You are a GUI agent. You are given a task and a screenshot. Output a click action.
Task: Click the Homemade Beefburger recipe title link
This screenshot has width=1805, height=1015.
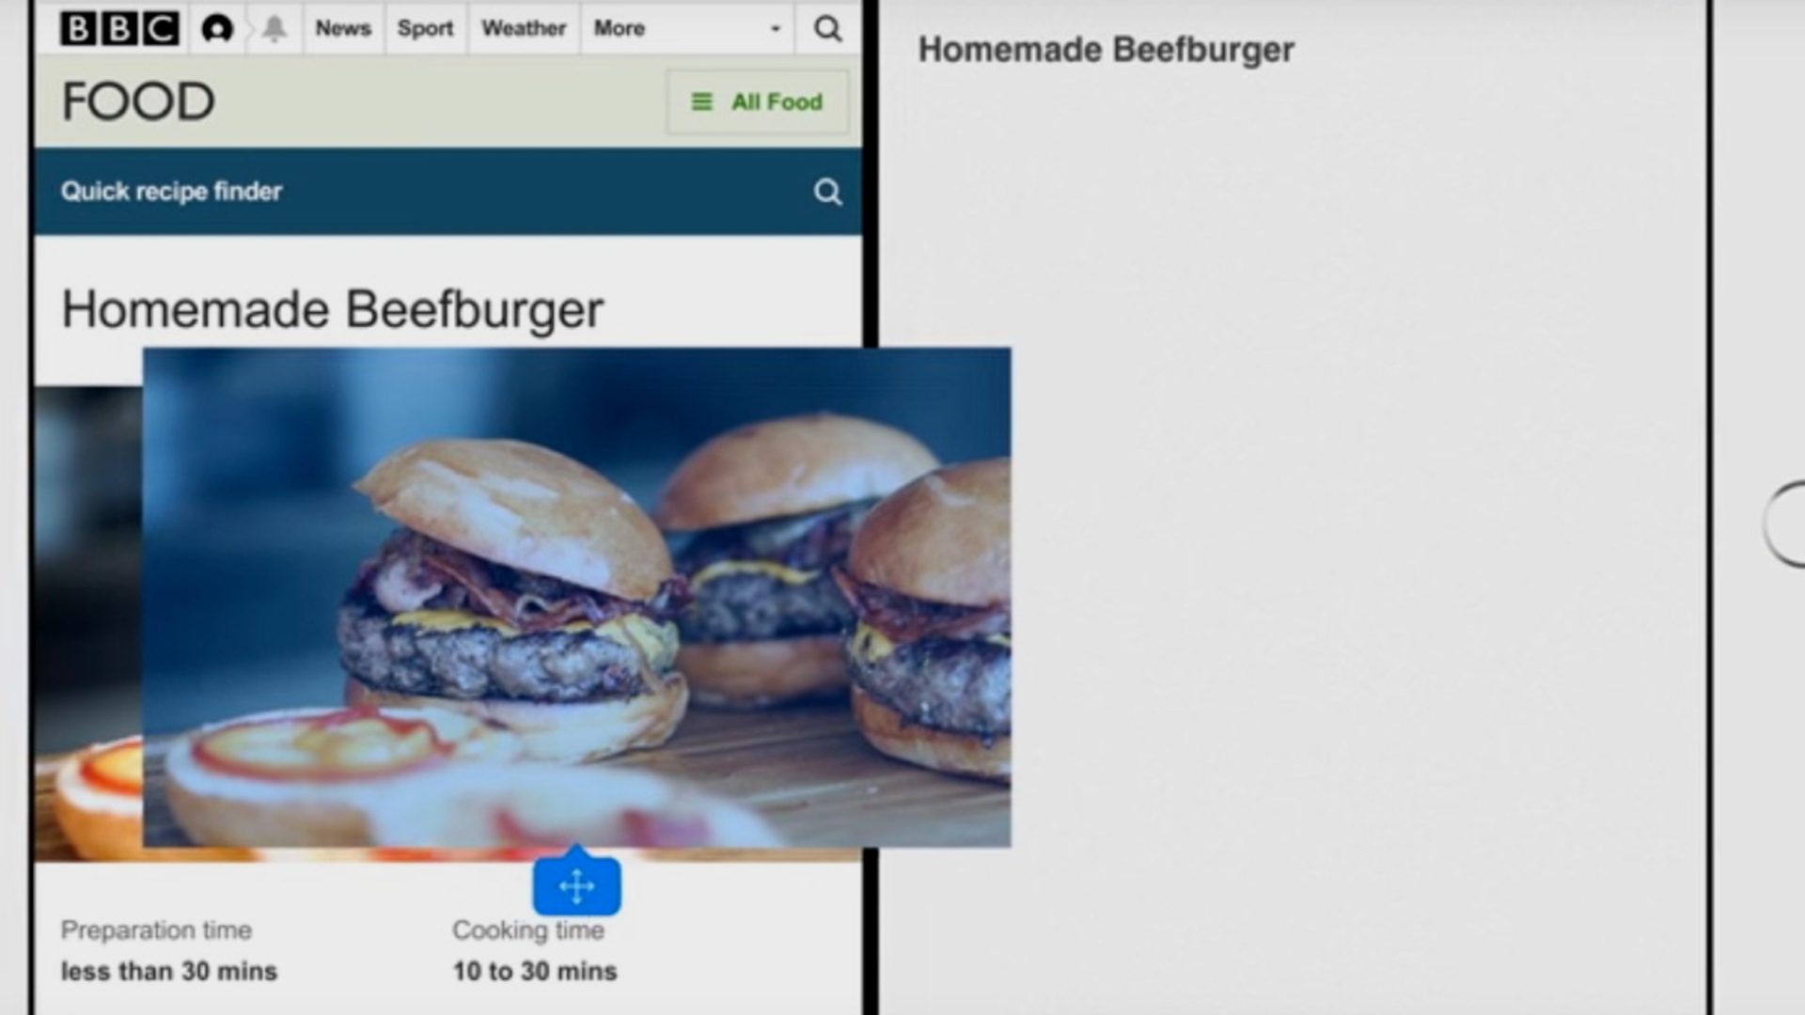331,308
